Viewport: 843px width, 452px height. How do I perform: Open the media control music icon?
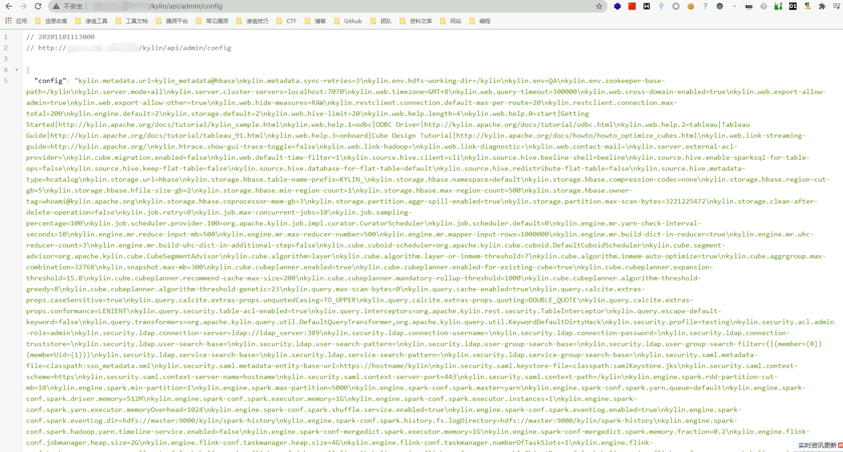click(836, 6)
